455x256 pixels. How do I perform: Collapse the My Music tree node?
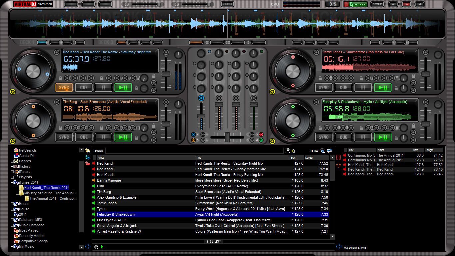click(x=12, y=246)
